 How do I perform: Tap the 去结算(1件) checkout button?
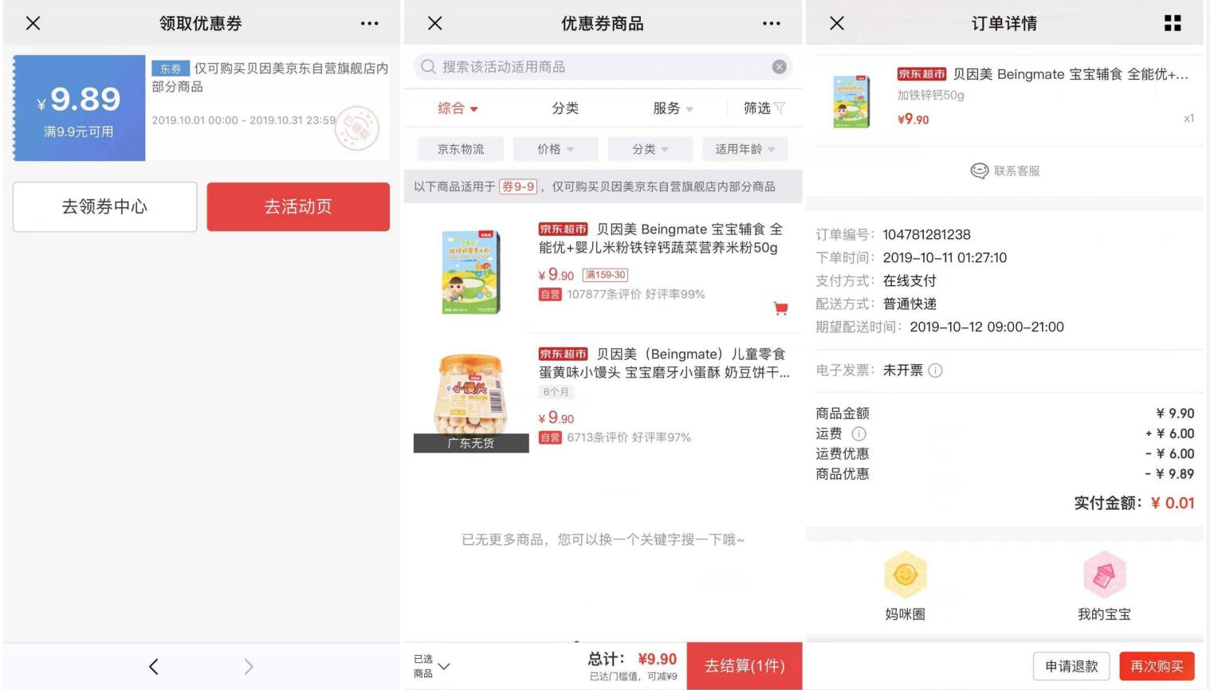pos(744,666)
